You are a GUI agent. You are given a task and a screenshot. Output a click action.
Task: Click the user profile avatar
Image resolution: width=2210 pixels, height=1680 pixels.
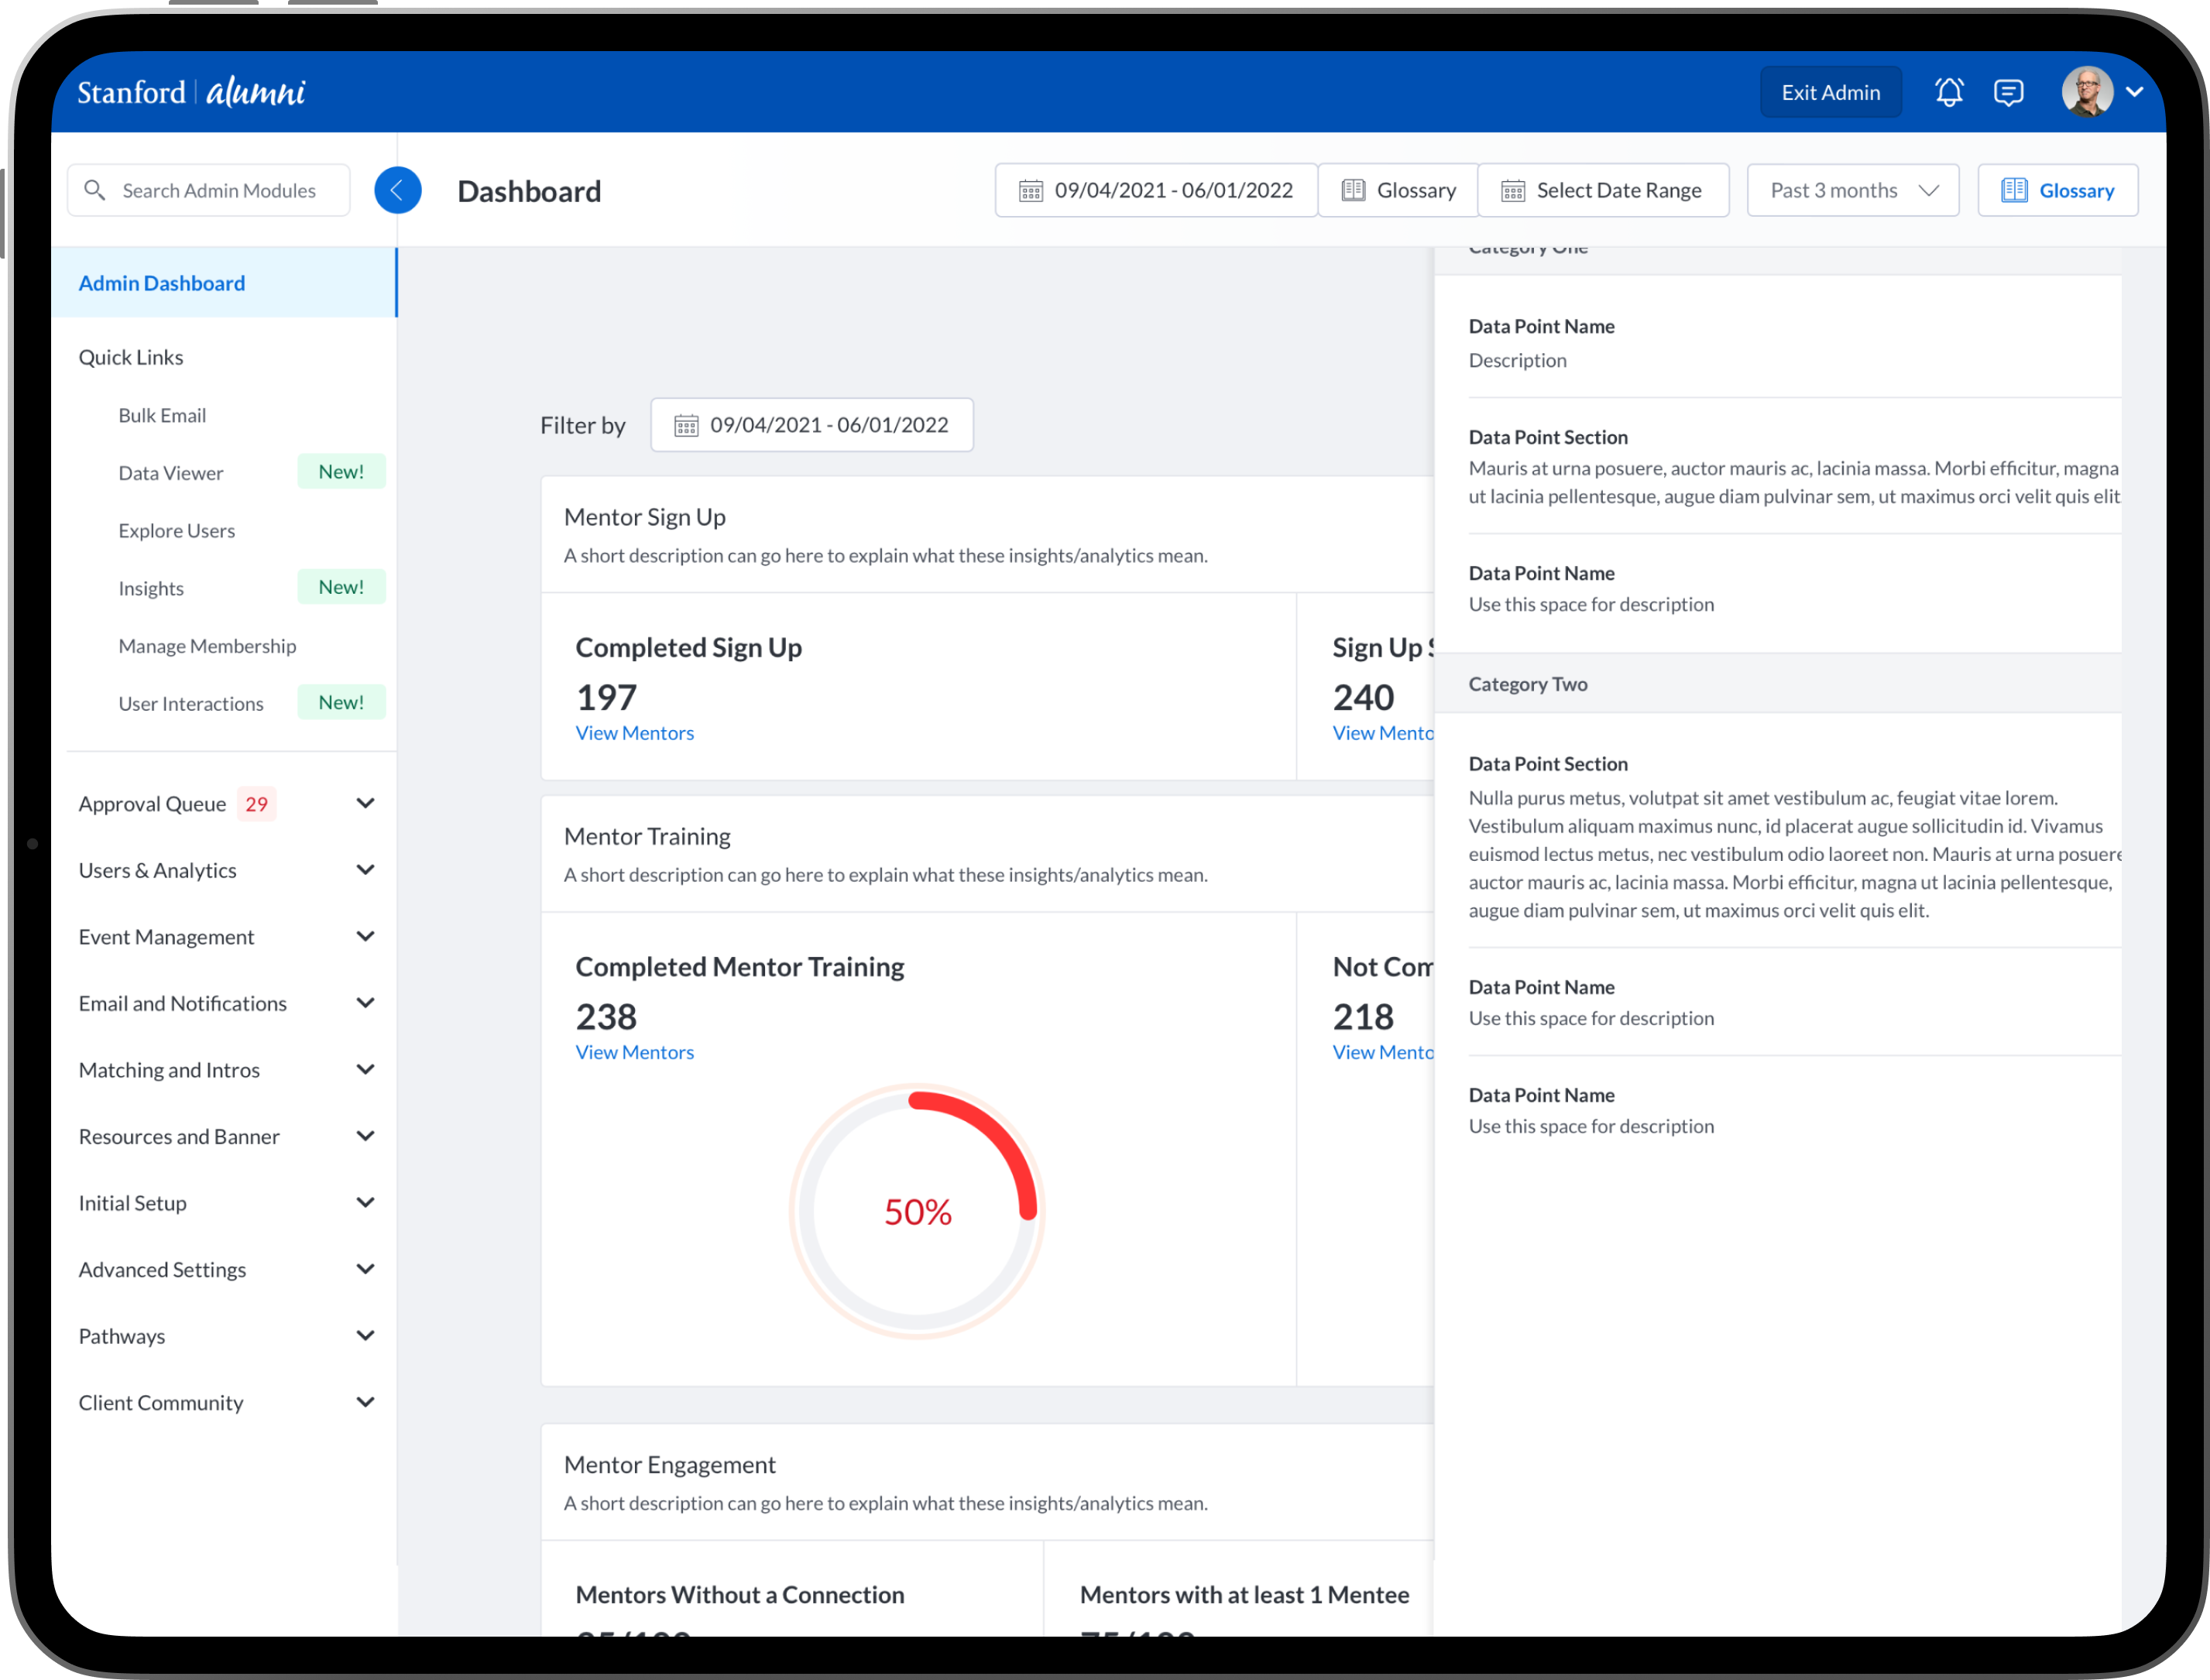tap(2087, 92)
